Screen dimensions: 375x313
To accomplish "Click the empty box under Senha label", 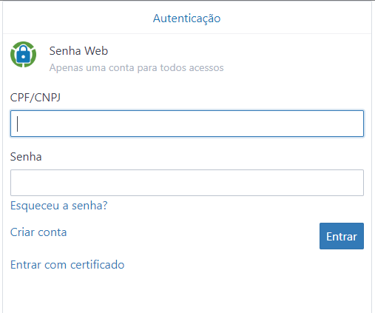I will pos(187,183).
